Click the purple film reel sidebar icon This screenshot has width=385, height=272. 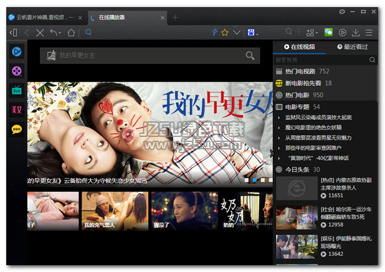pyautogui.click(x=17, y=71)
